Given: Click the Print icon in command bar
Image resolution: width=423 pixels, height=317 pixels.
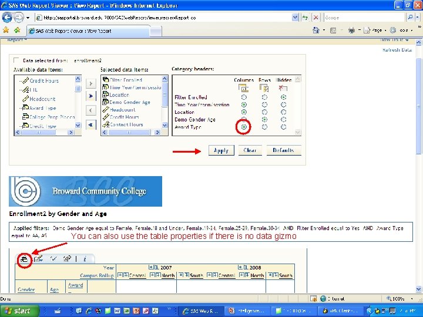Looking at the screenshot, I should 351,31.
